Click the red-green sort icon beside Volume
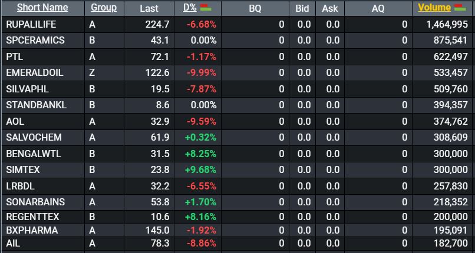 pyautogui.click(x=461, y=8)
